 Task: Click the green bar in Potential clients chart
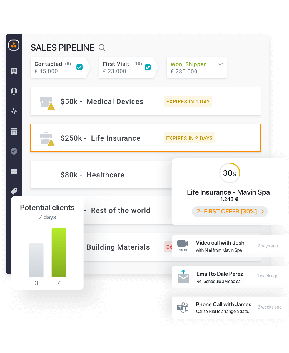pos(59,252)
